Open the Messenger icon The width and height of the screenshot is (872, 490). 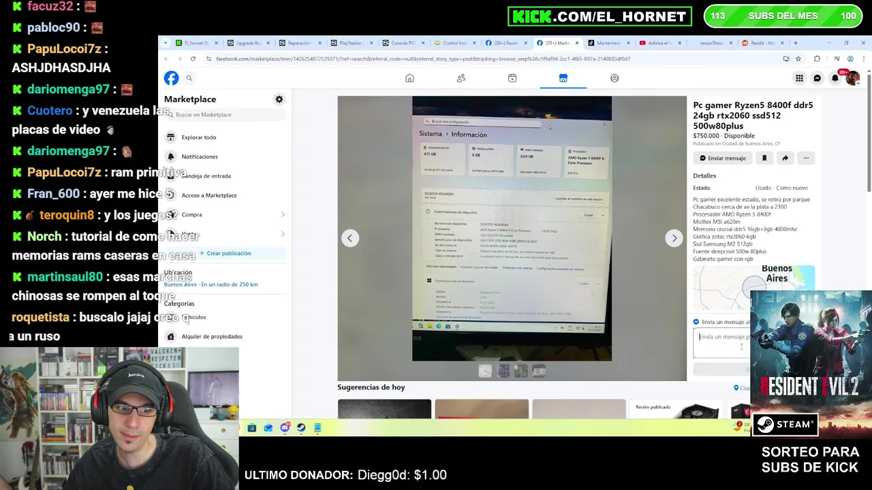coord(817,78)
